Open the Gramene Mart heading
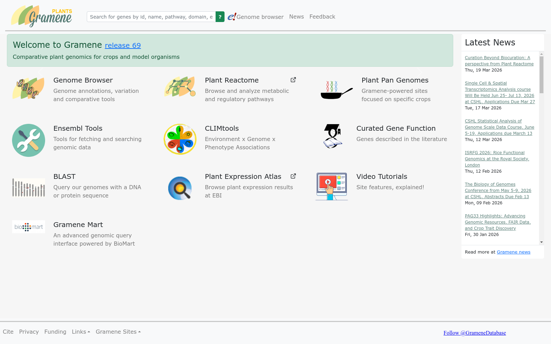The height and width of the screenshot is (344, 551). (x=78, y=225)
